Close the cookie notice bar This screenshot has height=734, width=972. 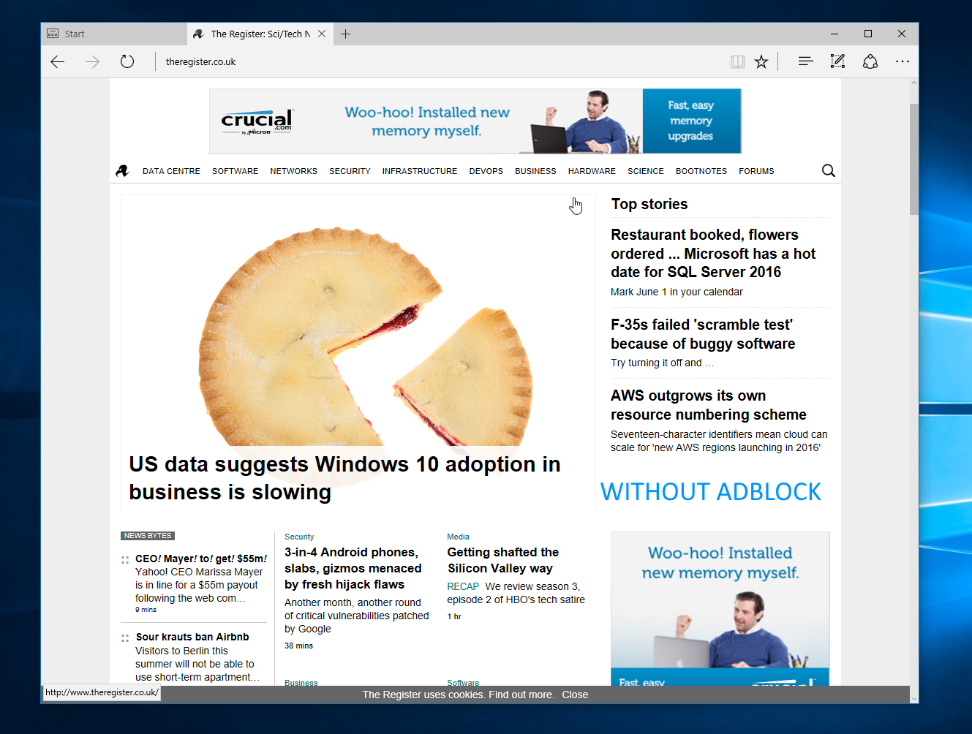(575, 695)
